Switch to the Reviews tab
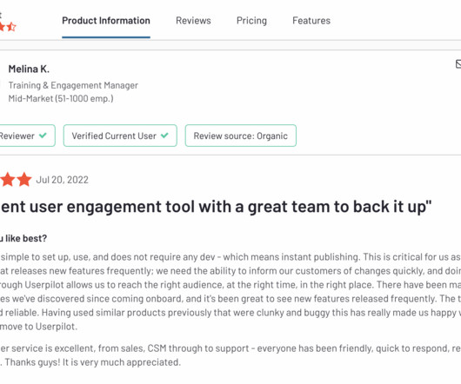The height and width of the screenshot is (384, 461). point(193,21)
